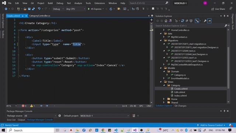Click the Open File folder icon

click(x=25, y=9)
